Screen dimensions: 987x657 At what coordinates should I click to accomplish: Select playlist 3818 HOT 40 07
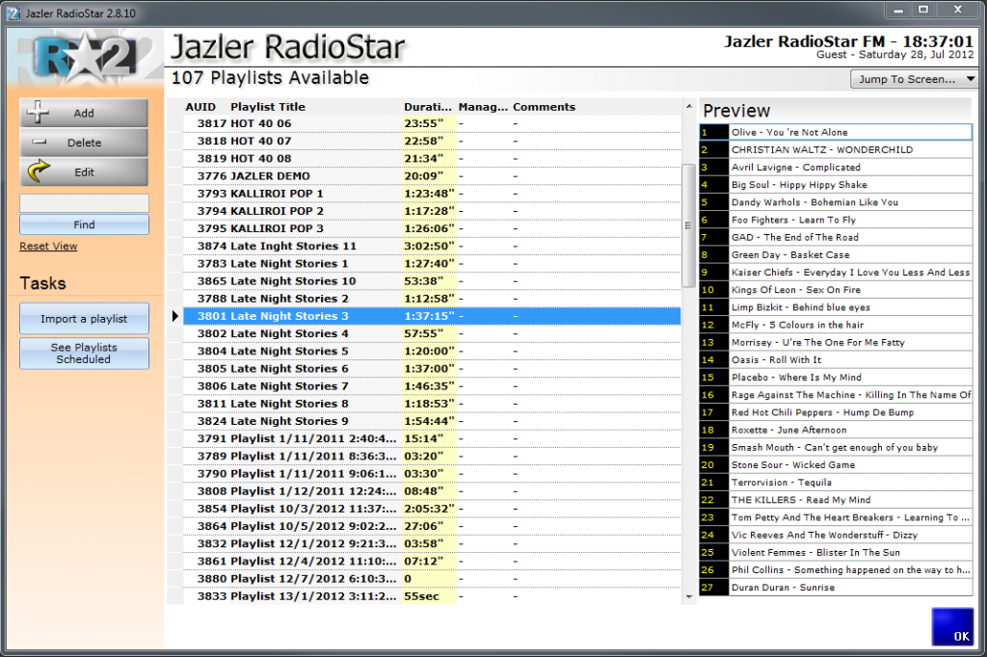tap(432, 141)
